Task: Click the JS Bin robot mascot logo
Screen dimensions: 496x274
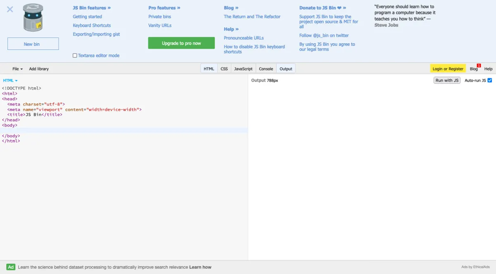Action: click(33, 17)
